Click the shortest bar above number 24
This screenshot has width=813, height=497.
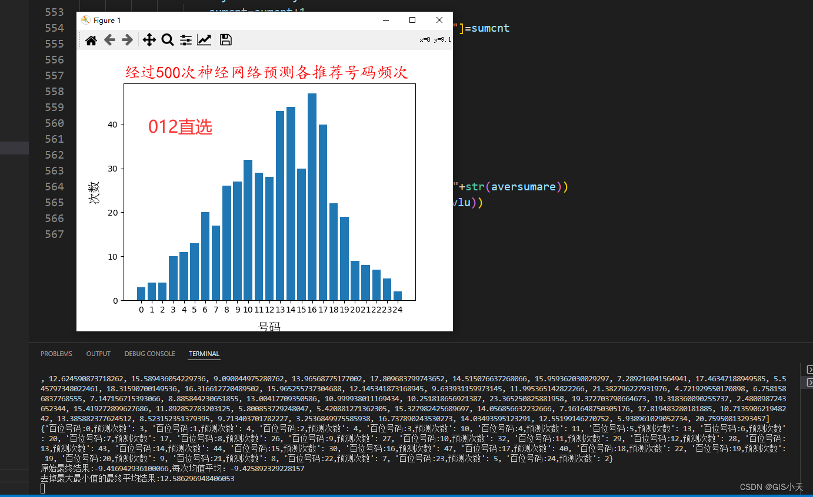coord(398,295)
